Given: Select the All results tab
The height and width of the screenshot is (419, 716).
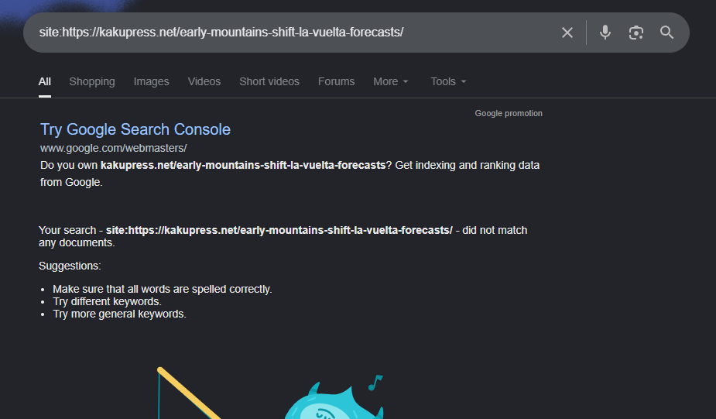Looking at the screenshot, I should pyautogui.click(x=45, y=82).
